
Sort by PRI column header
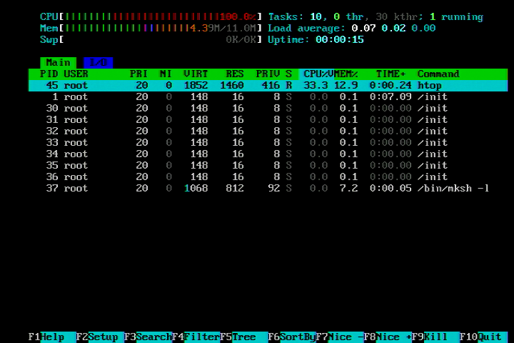click(x=138, y=74)
